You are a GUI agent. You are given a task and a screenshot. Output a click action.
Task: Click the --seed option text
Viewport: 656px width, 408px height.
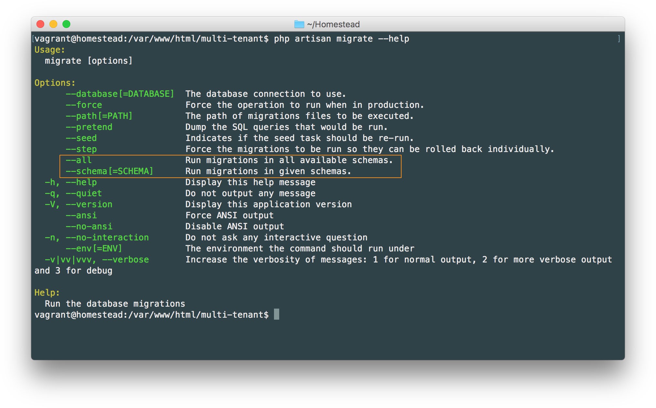81,138
